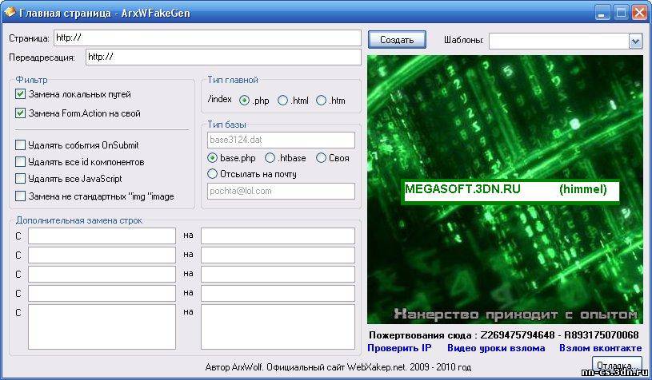Click the fourth 'С' source string field
Image resolution: width=652 pixels, height=380 pixels.
(x=102, y=293)
